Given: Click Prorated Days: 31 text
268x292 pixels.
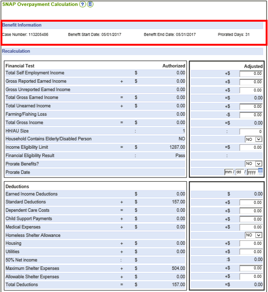Looking at the screenshot, I should click(234, 34).
